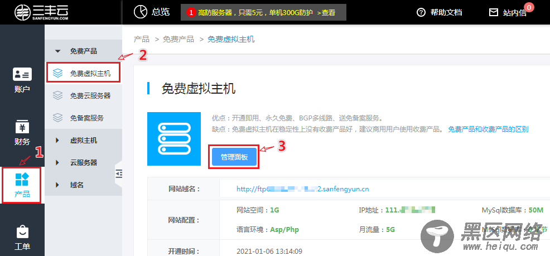Click the 站内信 unread count badge
The width and height of the screenshot is (550, 256).
click(529, 7)
